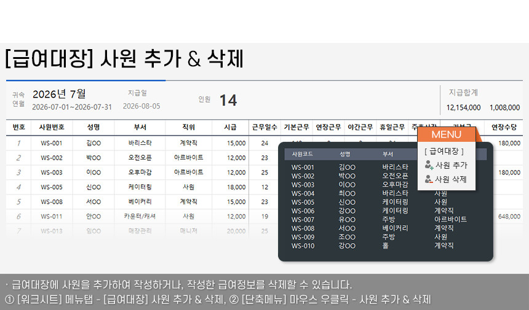Viewport: 529px width, 310px height.
Task: Select the 시급 column header
Action: (x=230, y=127)
